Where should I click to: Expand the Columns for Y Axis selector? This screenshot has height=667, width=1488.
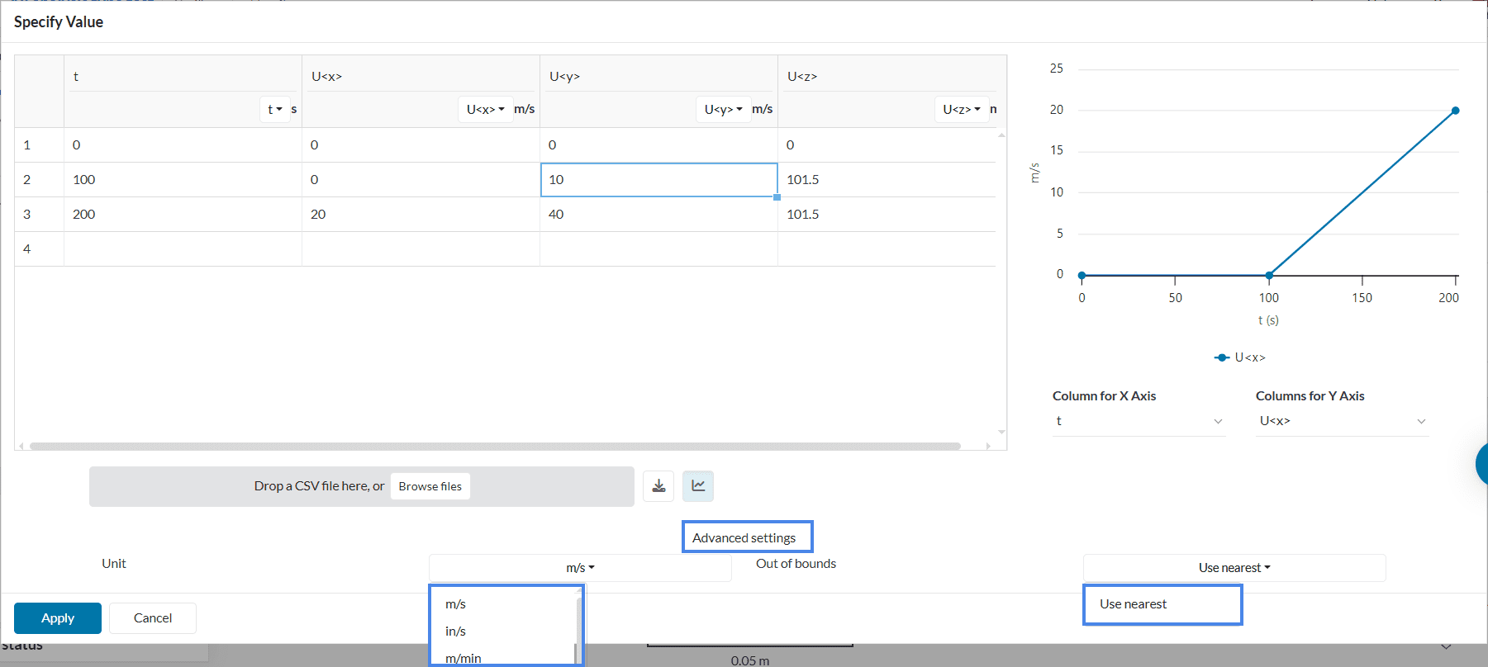click(1342, 421)
